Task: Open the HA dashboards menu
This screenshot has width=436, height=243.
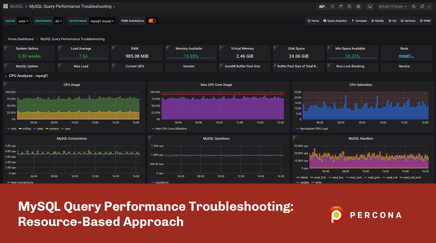Action: (392, 21)
